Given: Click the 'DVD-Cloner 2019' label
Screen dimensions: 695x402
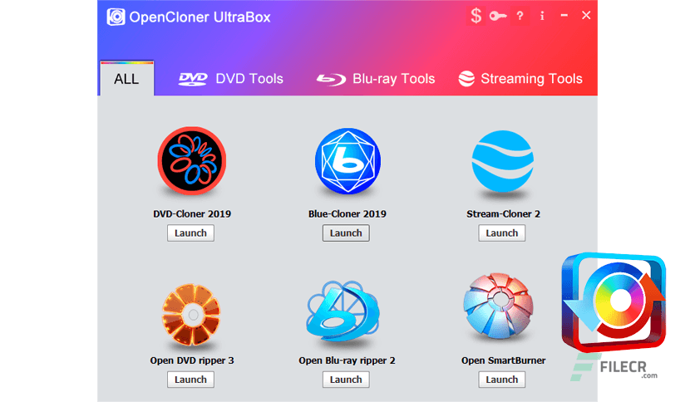Looking at the screenshot, I should pyautogui.click(x=192, y=213).
